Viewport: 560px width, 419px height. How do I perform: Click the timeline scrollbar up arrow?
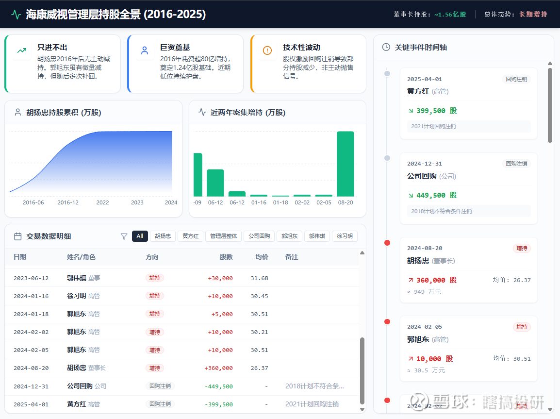tap(550, 63)
